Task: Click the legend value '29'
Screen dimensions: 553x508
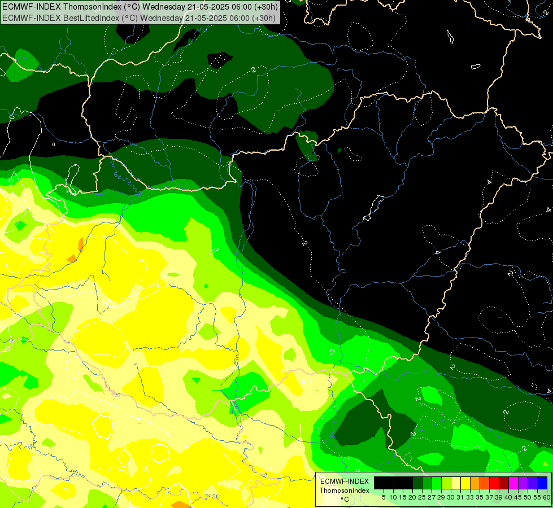Action: [441, 497]
